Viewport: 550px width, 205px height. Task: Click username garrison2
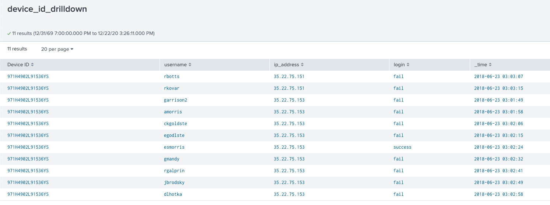[176, 100]
